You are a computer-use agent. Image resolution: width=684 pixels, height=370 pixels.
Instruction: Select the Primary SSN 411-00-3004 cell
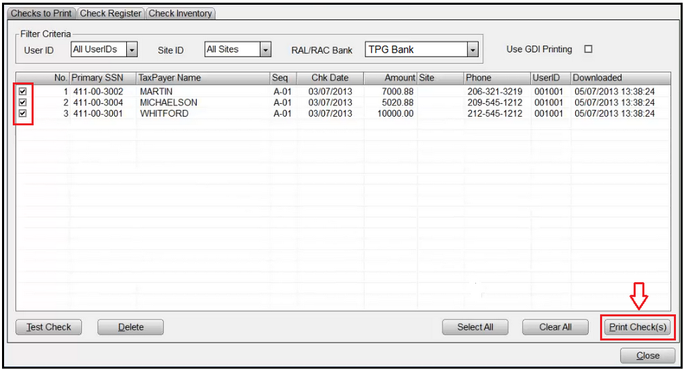99,102
